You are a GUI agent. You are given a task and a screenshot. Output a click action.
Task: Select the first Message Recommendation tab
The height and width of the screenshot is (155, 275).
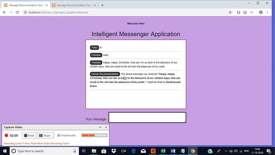coord(26,5)
